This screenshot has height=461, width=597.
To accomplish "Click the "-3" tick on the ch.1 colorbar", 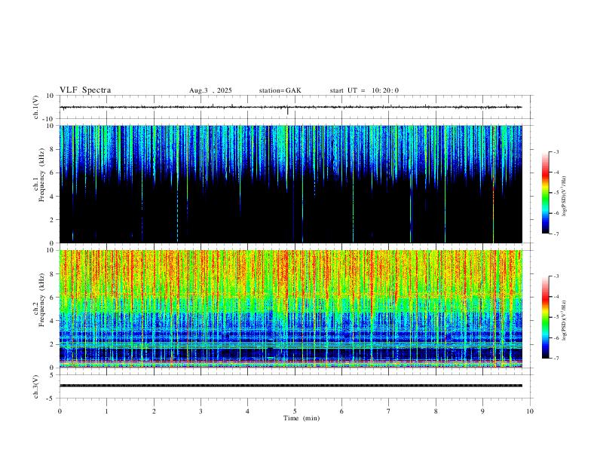I will 556,151.
